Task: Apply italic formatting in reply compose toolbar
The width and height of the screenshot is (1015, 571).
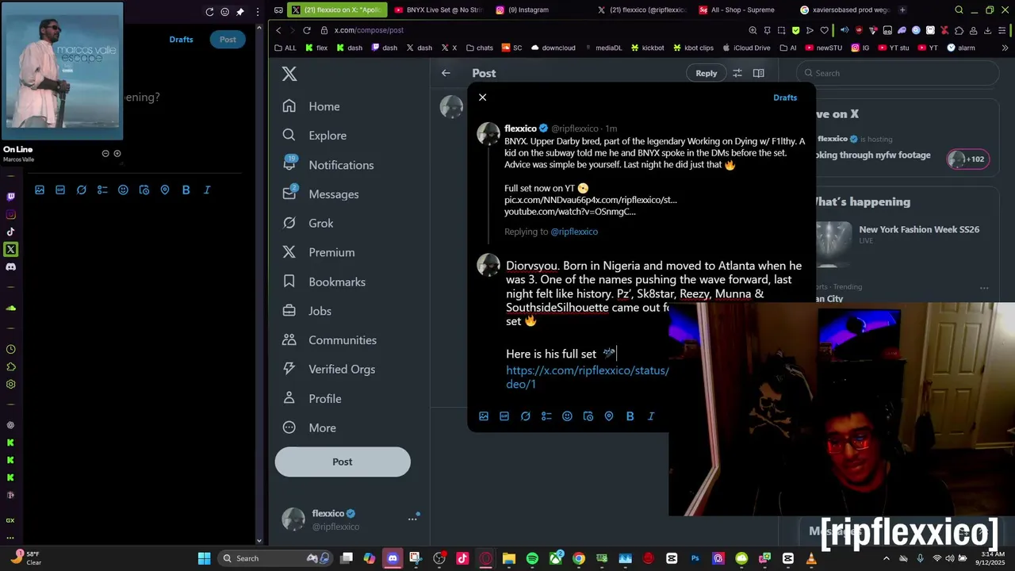Action: pyautogui.click(x=651, y=416)
